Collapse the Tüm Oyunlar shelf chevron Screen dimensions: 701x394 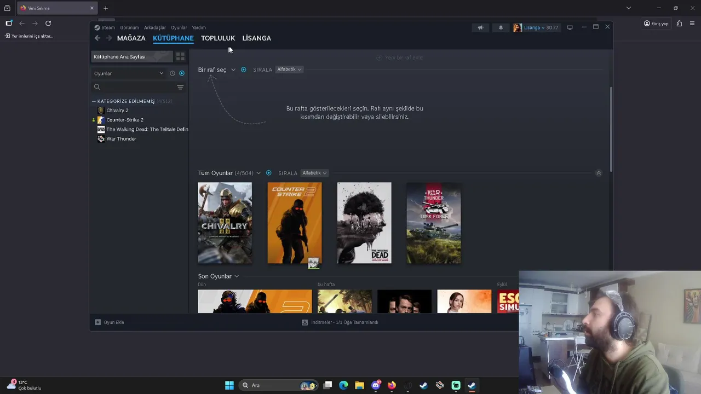pos(599,173)
